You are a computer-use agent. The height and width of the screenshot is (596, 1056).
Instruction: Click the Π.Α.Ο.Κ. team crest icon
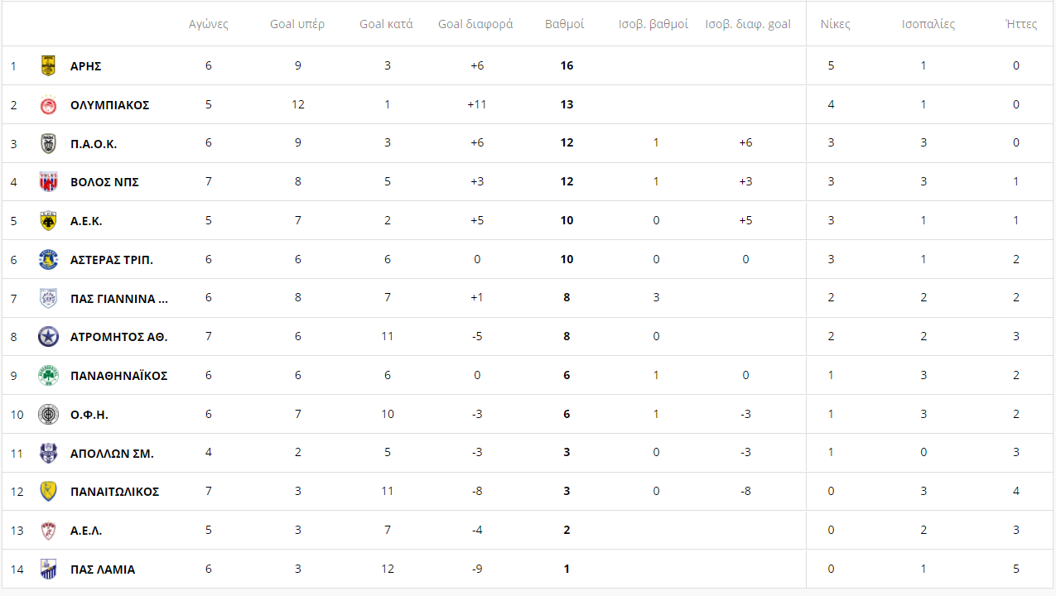(48, 143)
